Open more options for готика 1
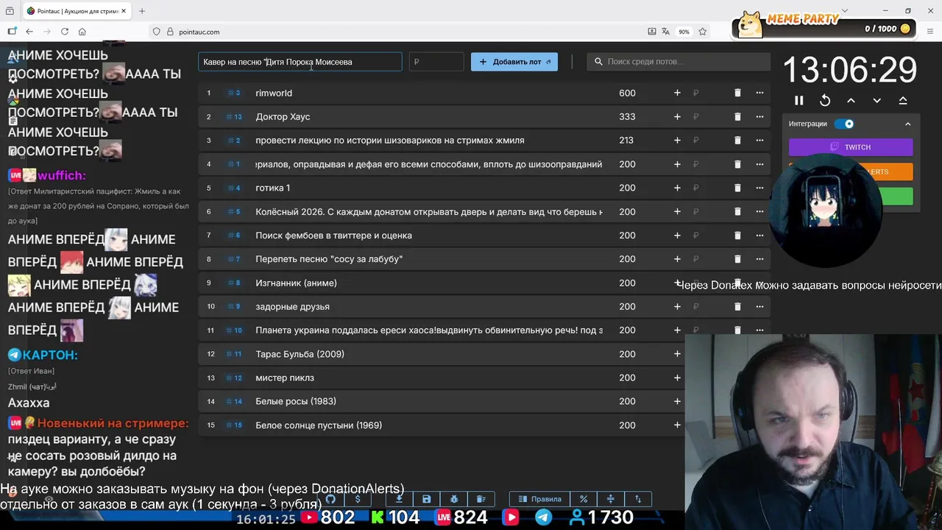 (759, 188)
